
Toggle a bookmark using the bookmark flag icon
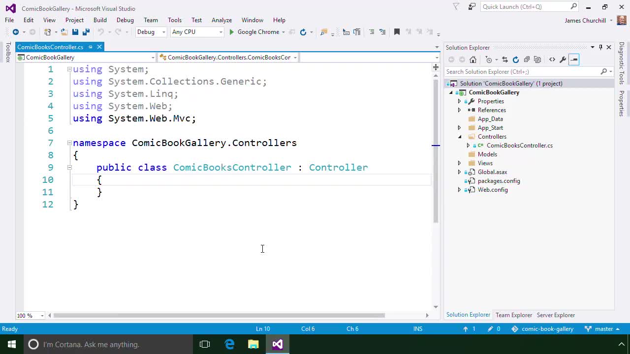pos(397,31)
